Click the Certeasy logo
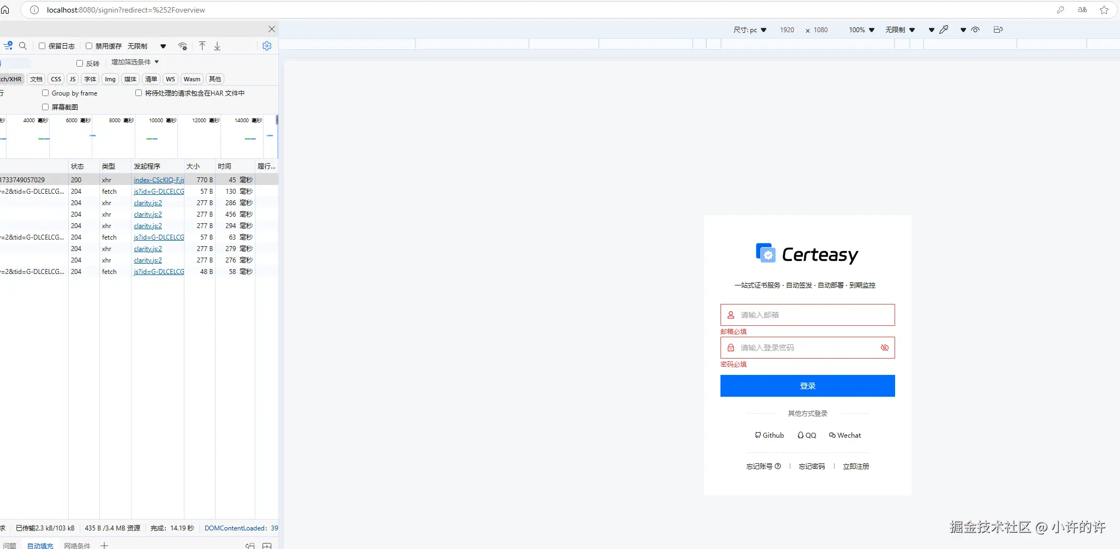1120x549 pixels. [807, 253]
